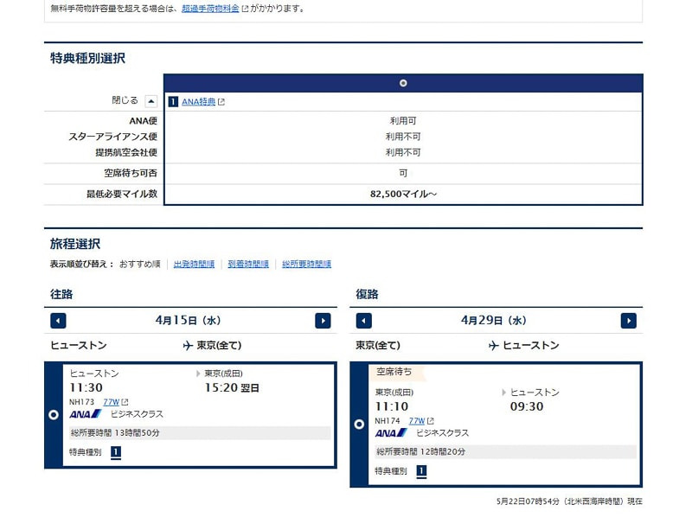Click award type badge 1 on outbound flight

[x=116, y=452]
